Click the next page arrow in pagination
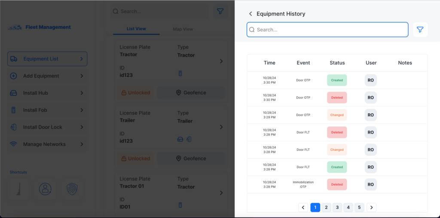440x218 pixels. [x=371, y=208]
